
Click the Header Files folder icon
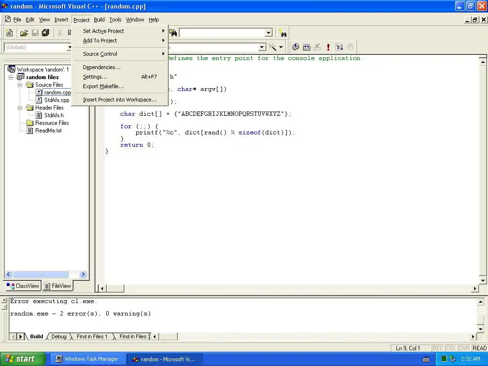point(30,108)
